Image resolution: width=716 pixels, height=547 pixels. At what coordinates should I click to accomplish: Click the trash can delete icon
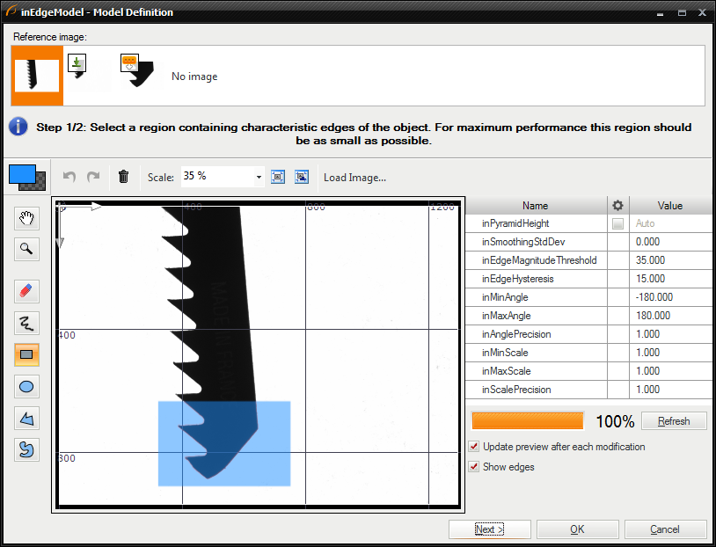pos(123,177)
